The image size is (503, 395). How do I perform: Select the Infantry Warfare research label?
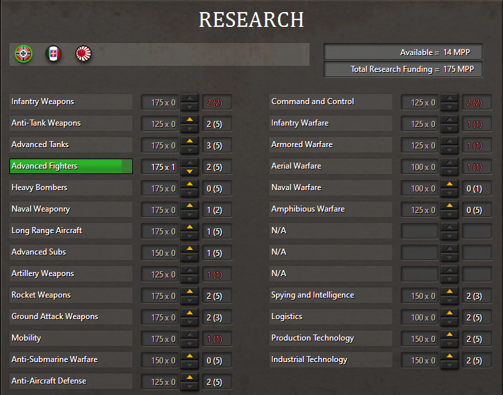click(330, 123)
